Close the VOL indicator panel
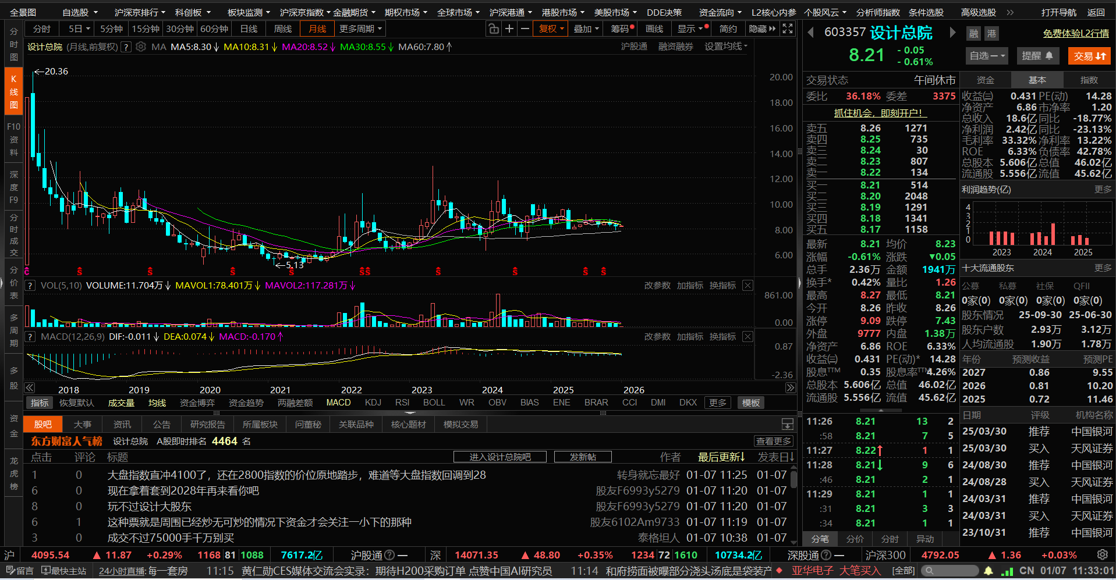This screenshot has width=1116, height=580. [x=748, y=285]
